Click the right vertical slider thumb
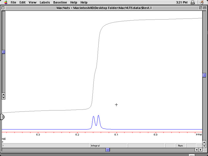The width and height of the screenshot is (208, 156). click(x=204, y=75)
